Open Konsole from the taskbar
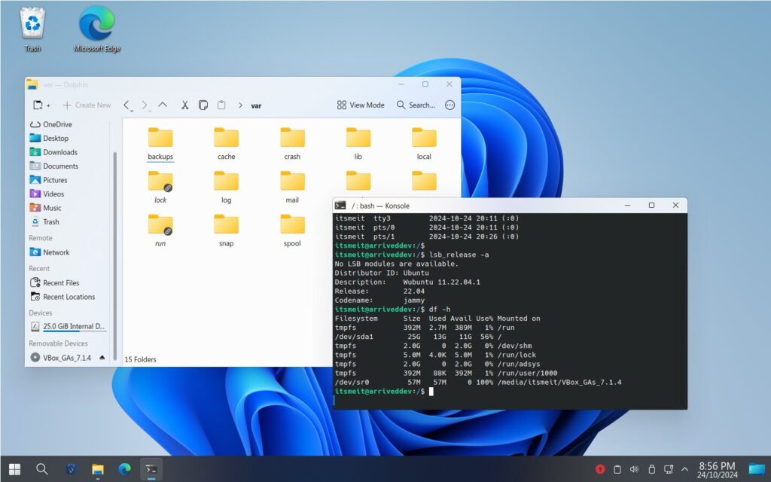771x482 pixels. [151, 468]
